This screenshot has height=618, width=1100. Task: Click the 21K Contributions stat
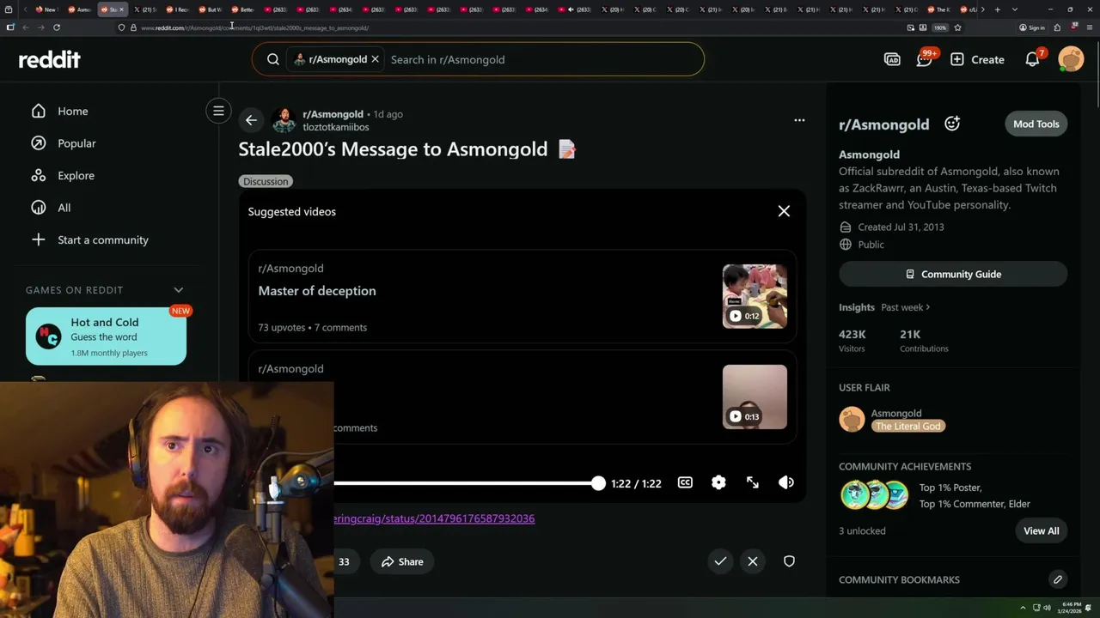924,341
